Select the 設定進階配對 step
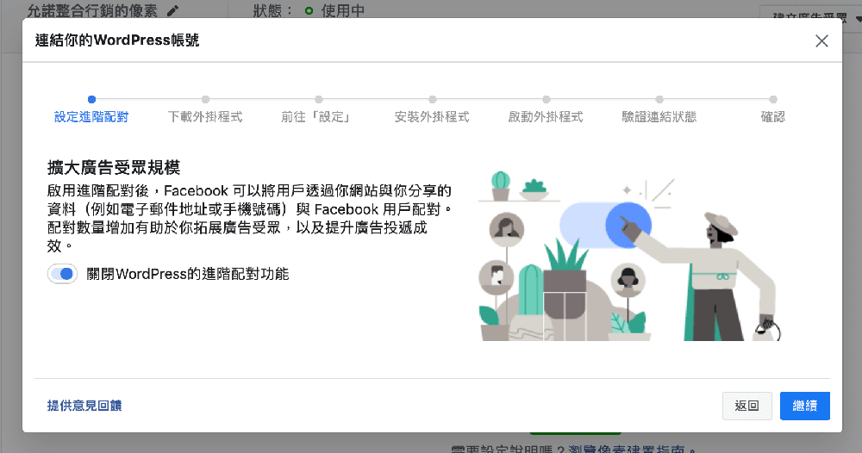This screenshot has height=453, width=862. [91, 116]
